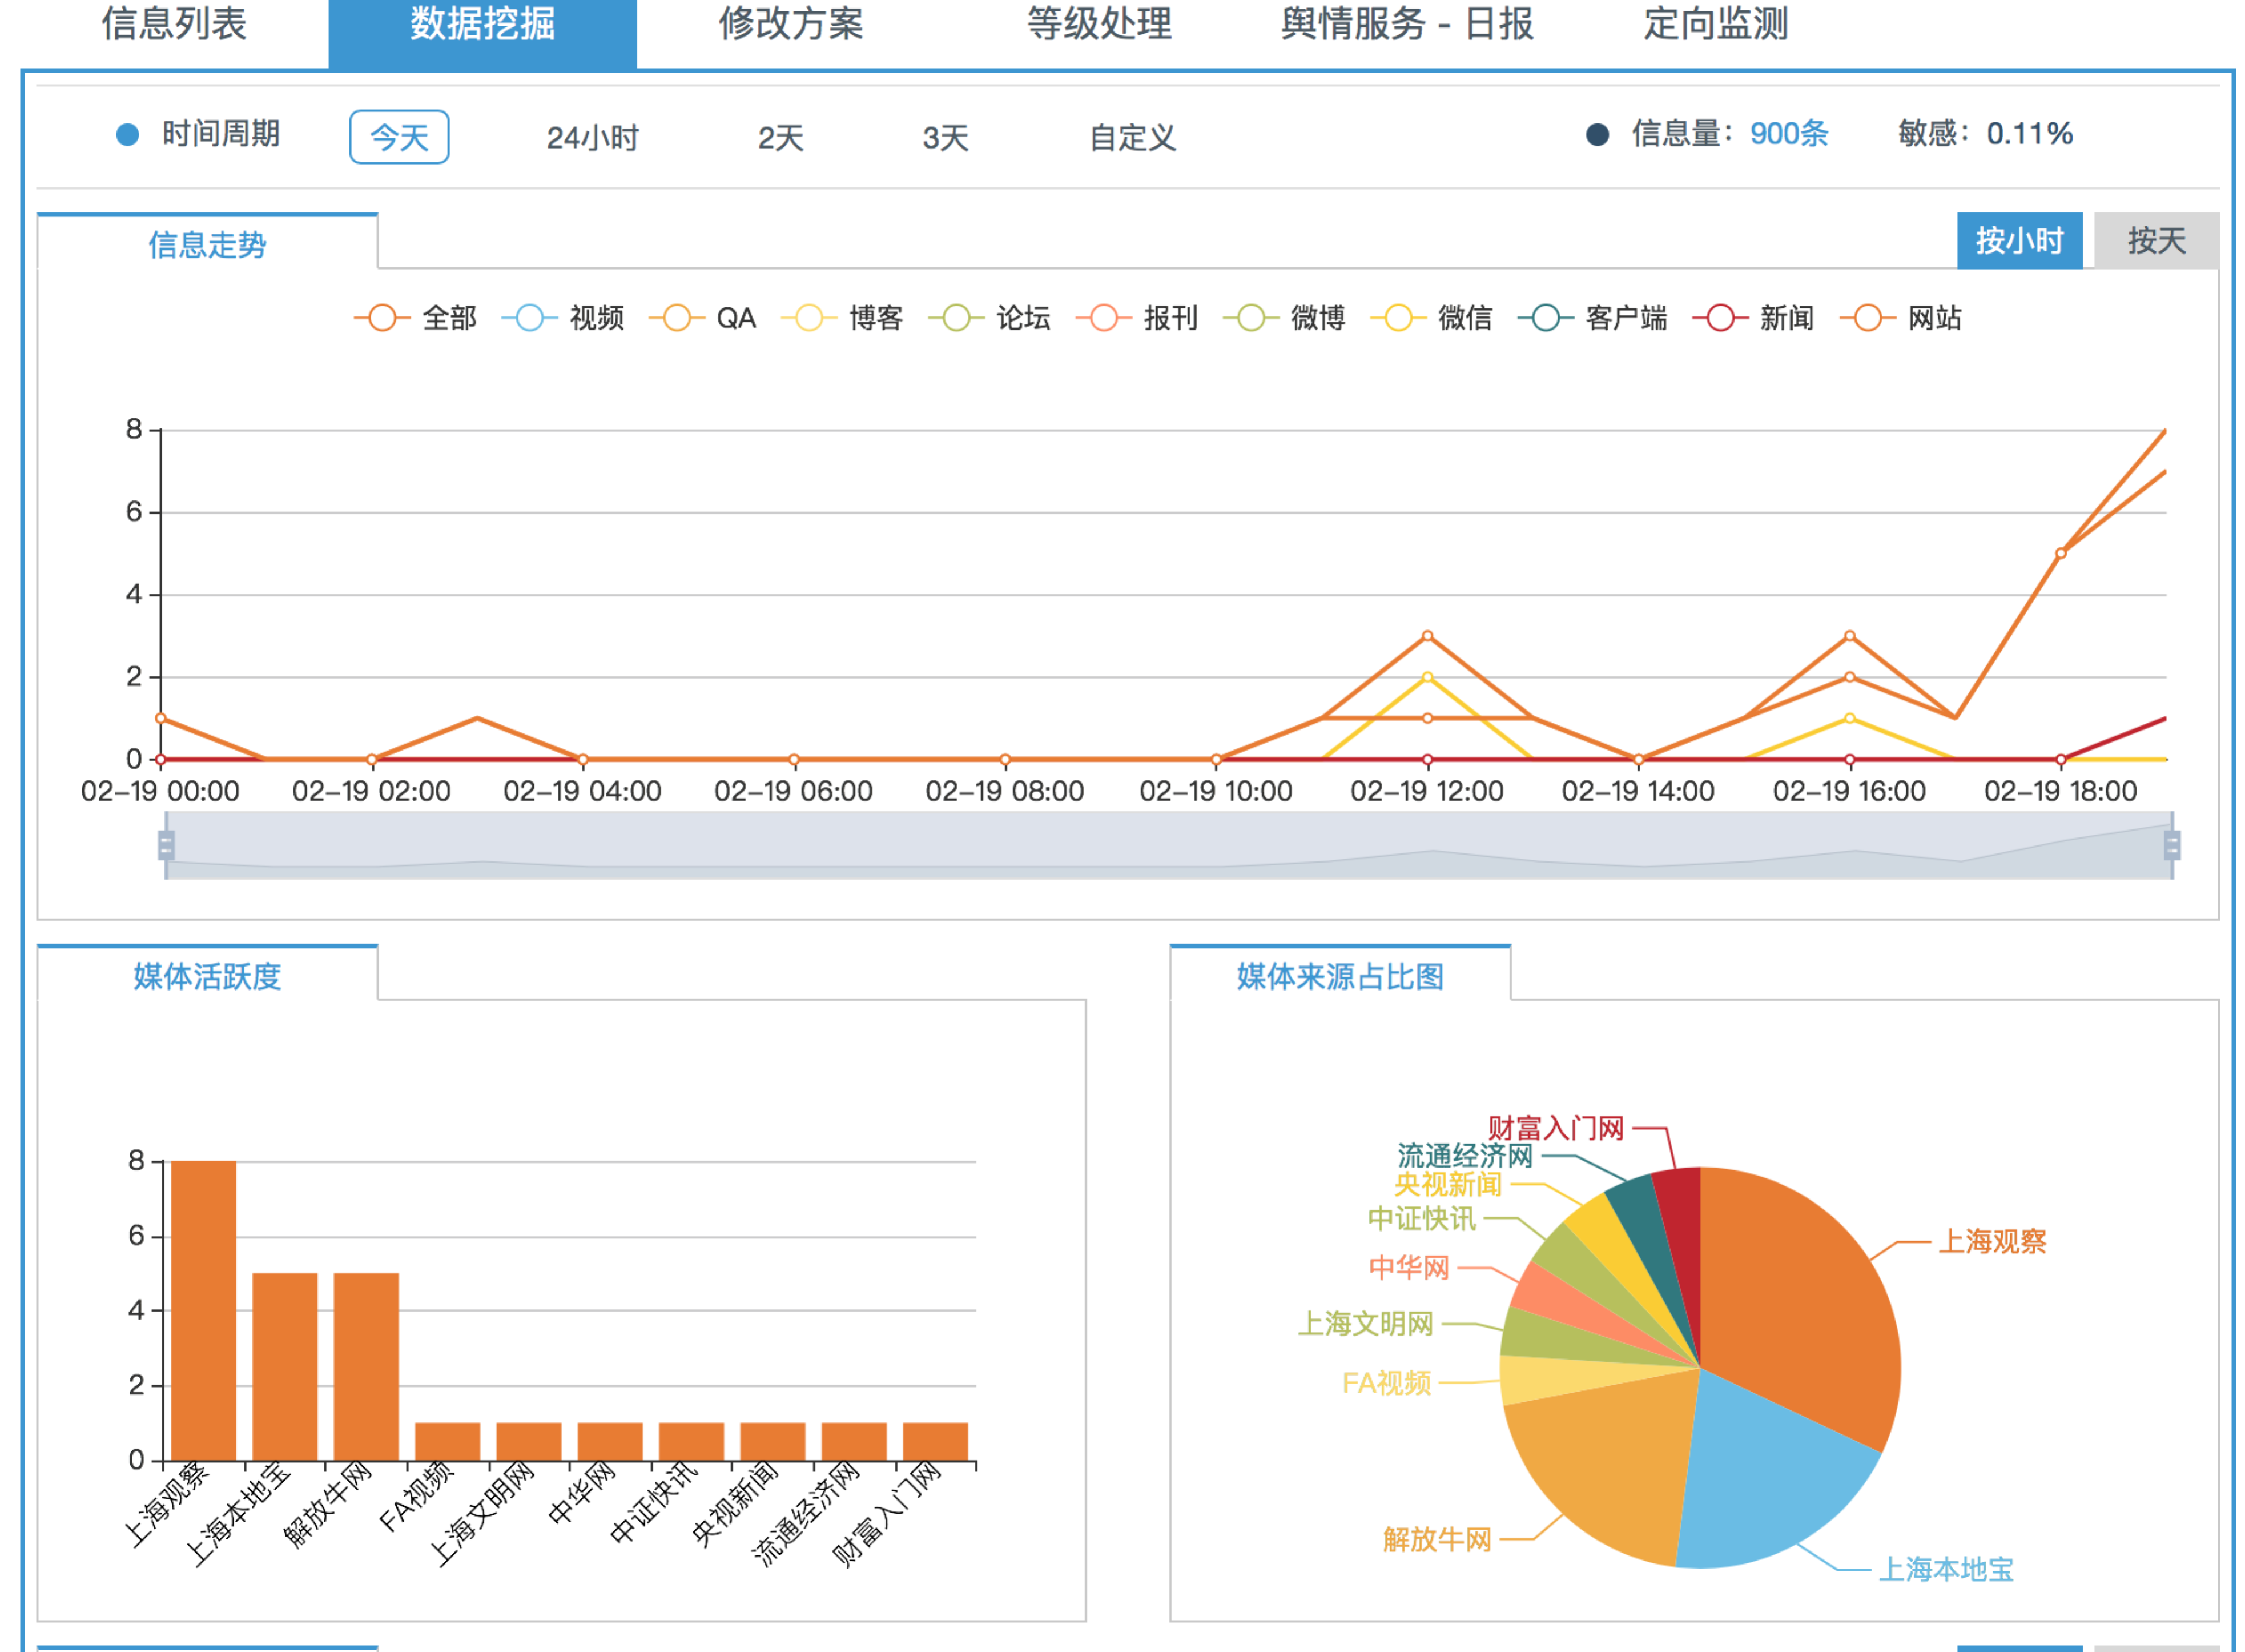The height and width of the screenshot is (1652, 2245).
Task: Open the 信息列表 tab
Action: 174,24
